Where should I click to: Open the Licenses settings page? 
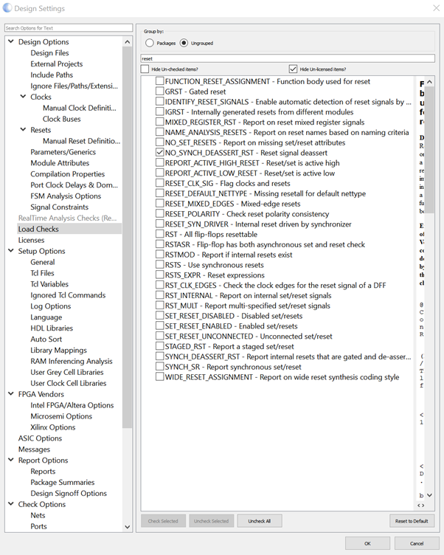(31, 240)
